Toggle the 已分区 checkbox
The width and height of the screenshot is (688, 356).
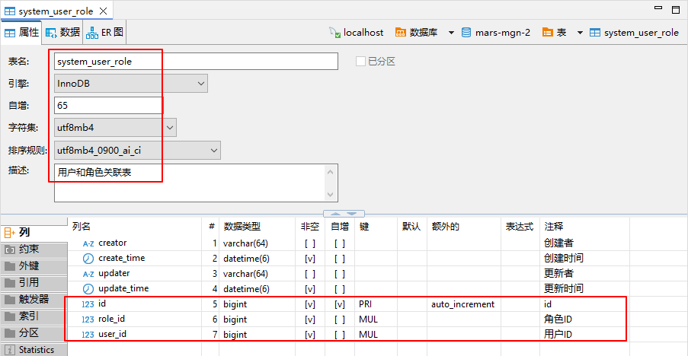(x=360, y=62)
